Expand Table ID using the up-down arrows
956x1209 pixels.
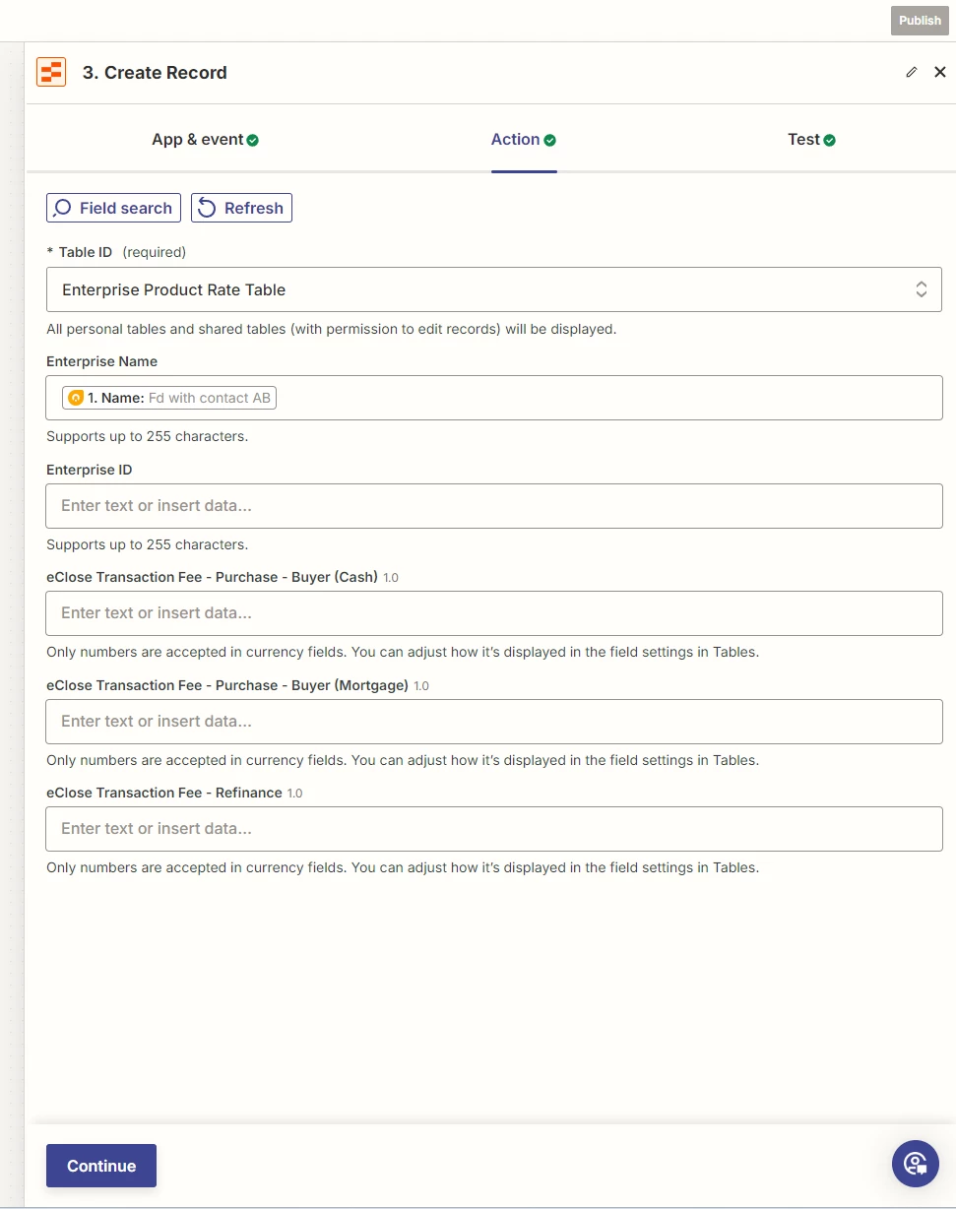pos(922,289)
